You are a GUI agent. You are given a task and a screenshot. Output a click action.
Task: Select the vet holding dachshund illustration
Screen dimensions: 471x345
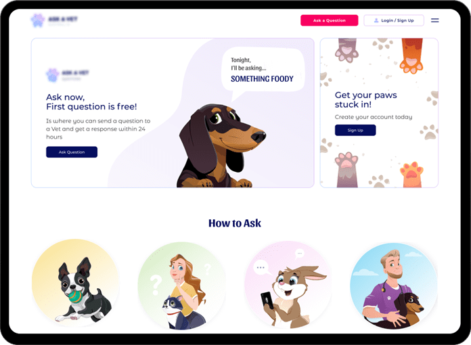point(394,286)
